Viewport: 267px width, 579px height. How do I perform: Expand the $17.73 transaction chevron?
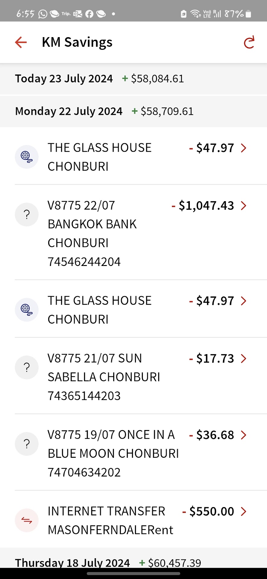(x=243, y=359)
